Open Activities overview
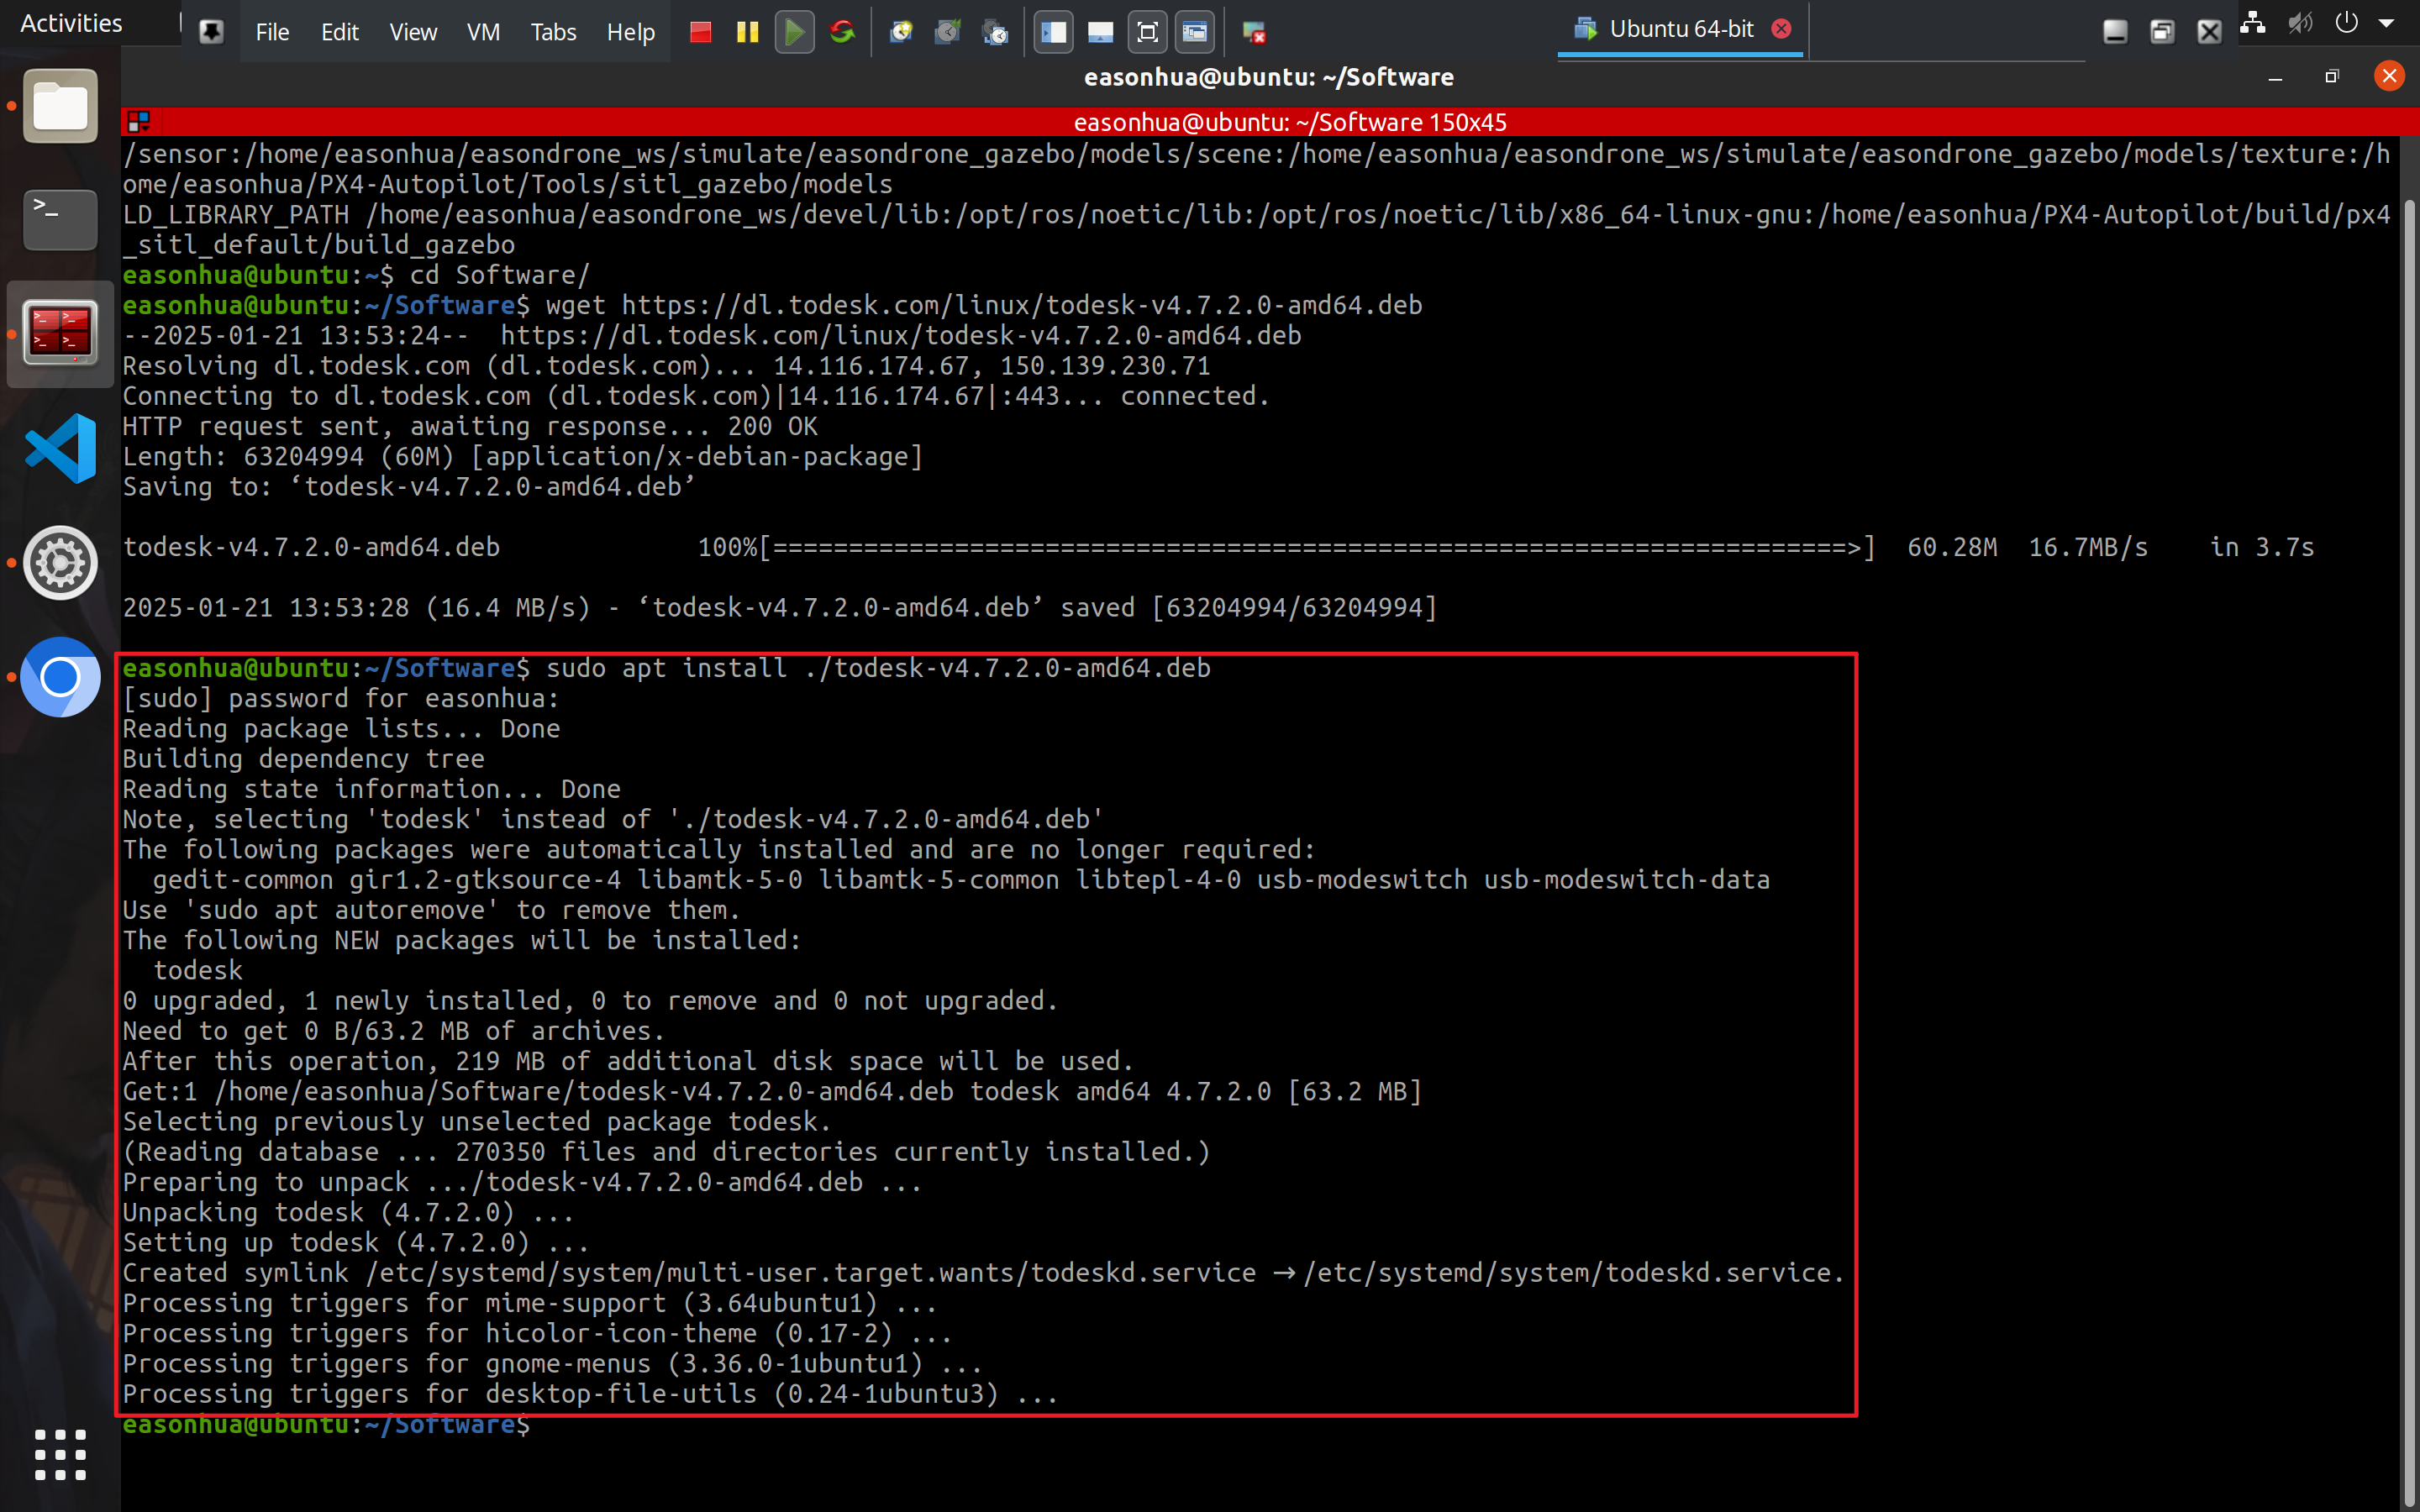 tap(71, 23)
